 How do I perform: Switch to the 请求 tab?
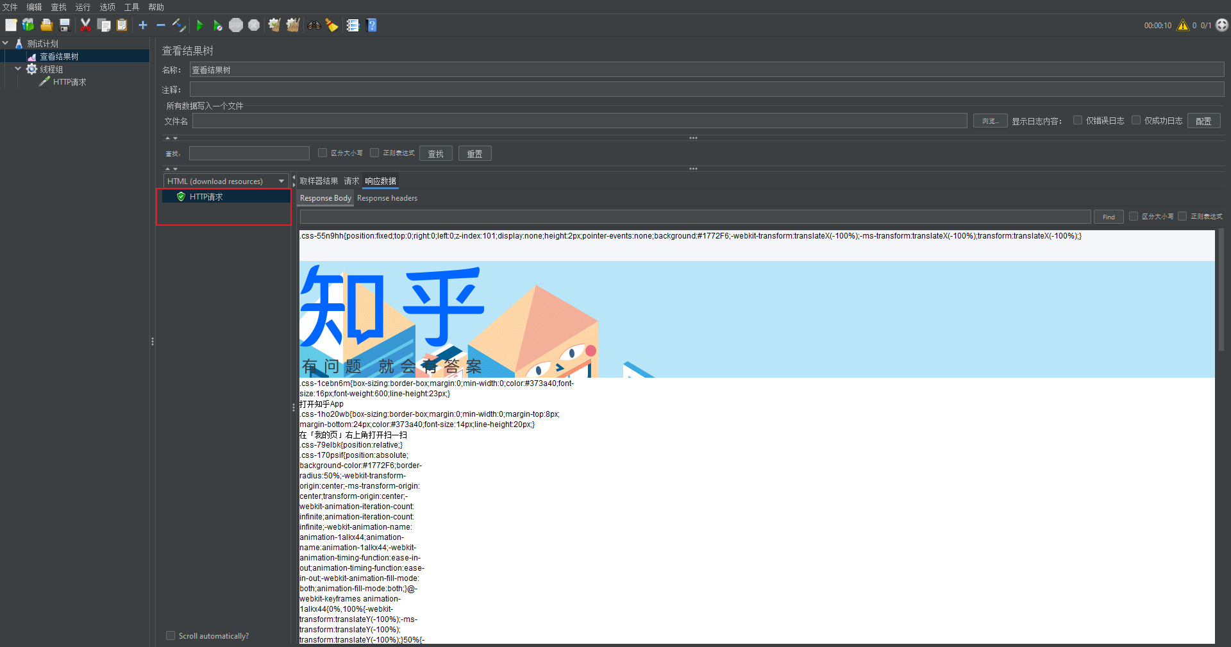pos(351,181)
